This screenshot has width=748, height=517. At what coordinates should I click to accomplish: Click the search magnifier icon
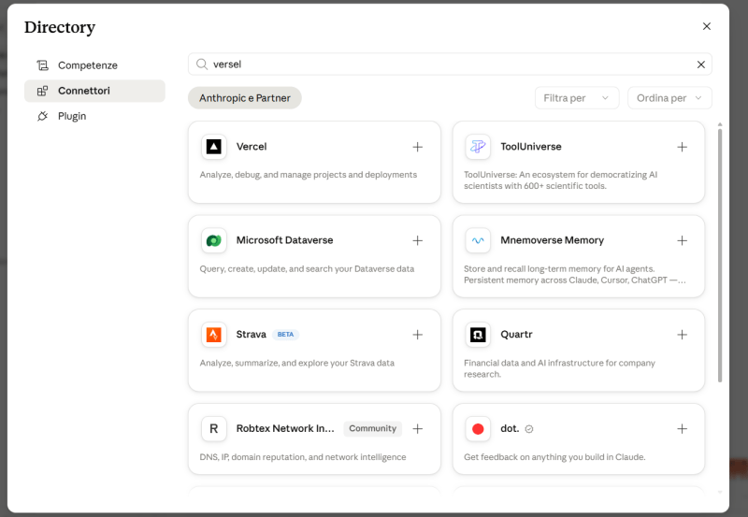coord(202,65)
